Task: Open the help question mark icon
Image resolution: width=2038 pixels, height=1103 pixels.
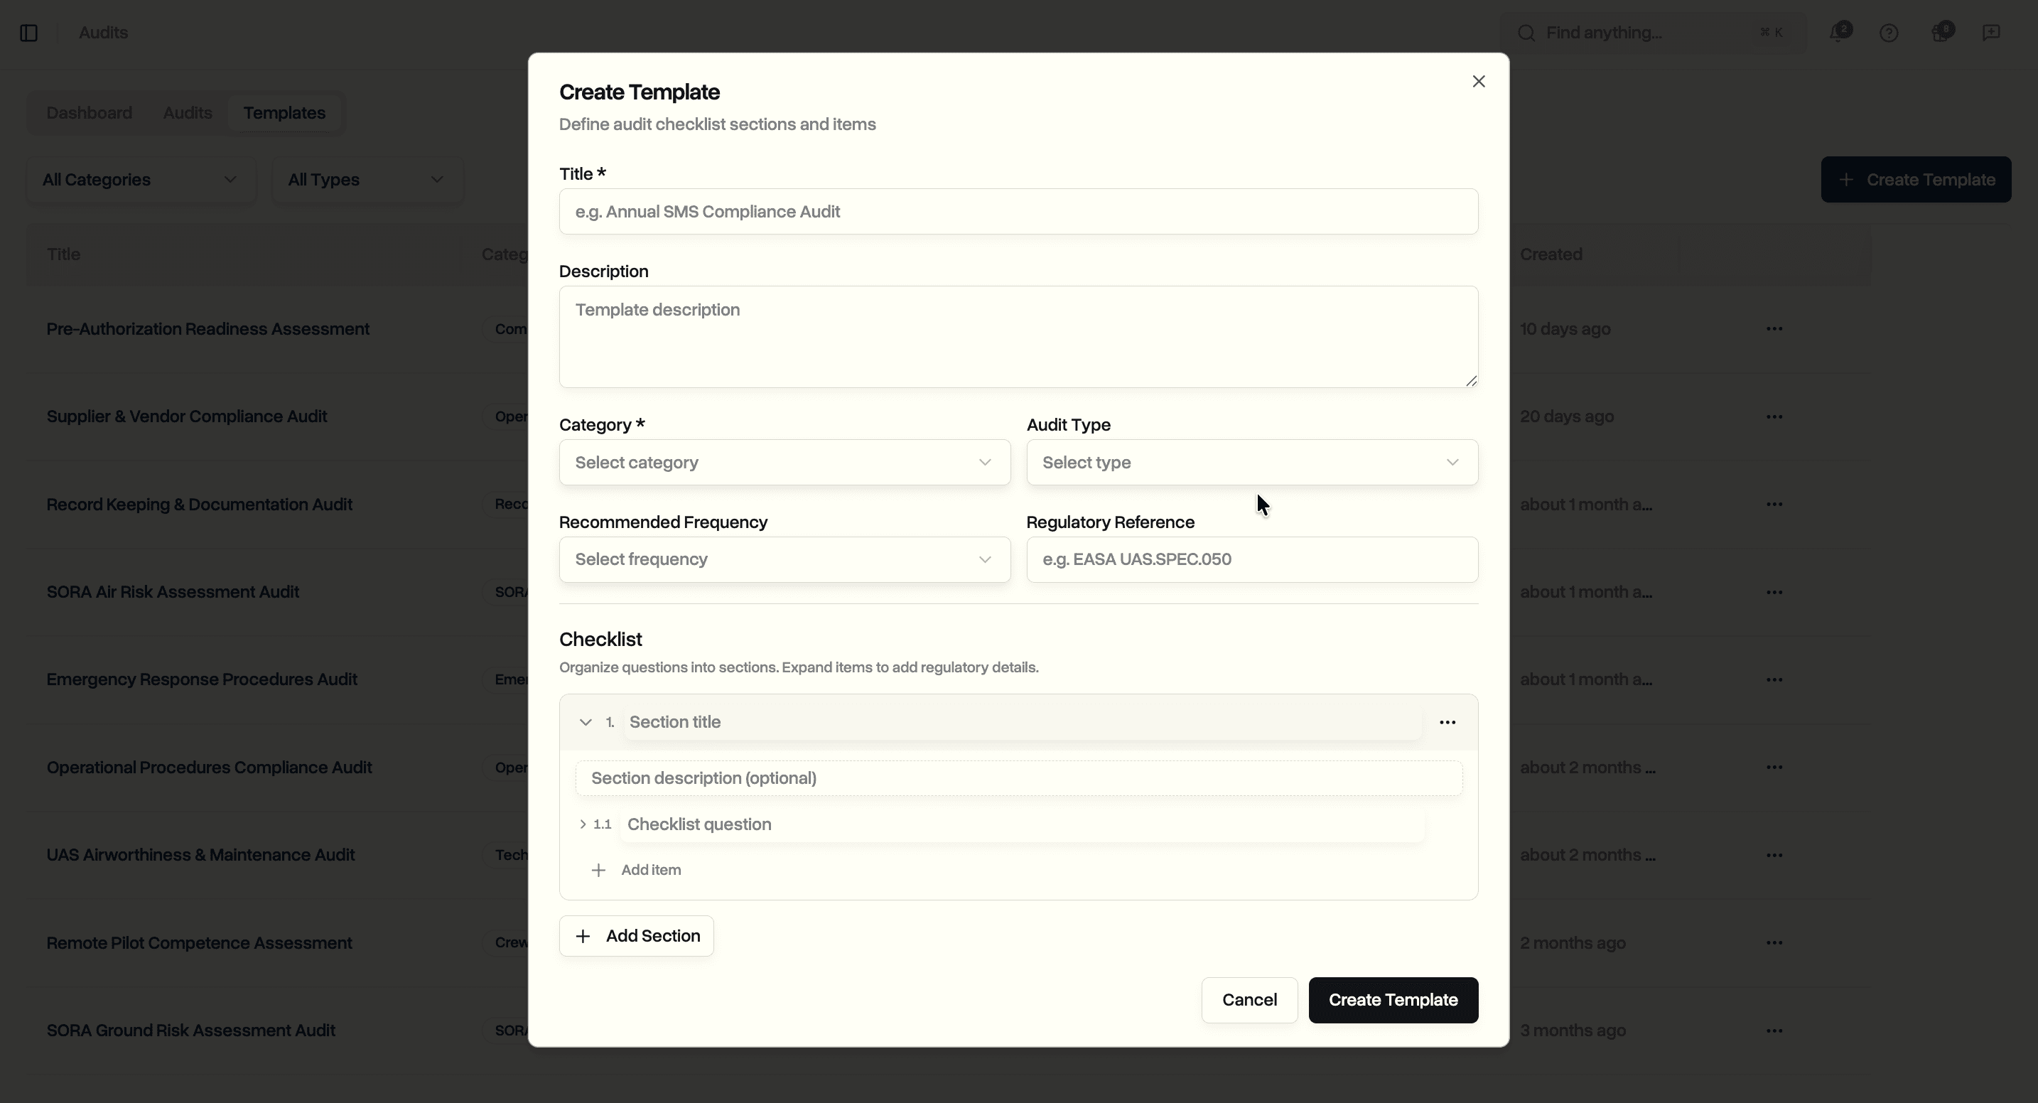Action: [x=1889, y=33]
